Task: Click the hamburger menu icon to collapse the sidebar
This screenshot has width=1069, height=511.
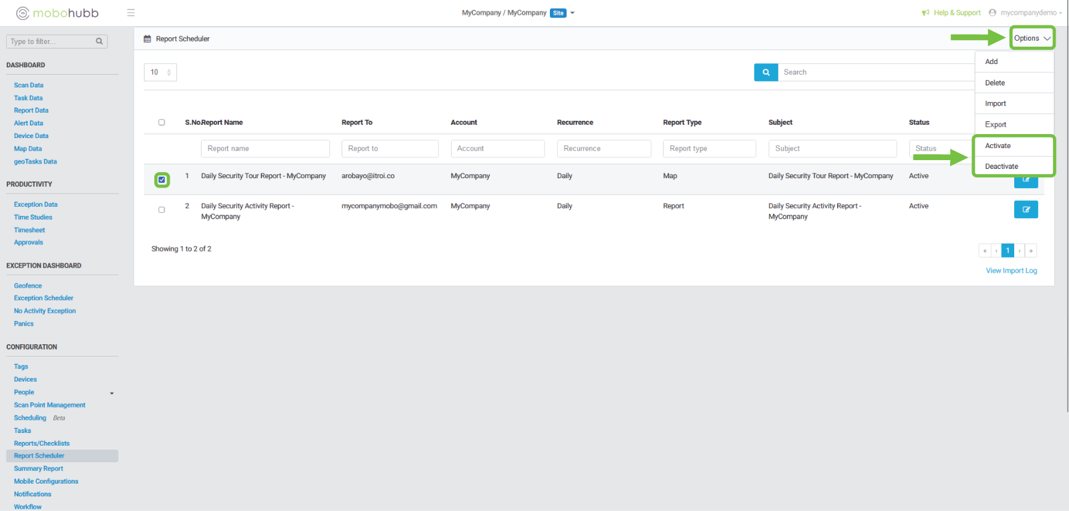Action: click(x=131, y=13)
